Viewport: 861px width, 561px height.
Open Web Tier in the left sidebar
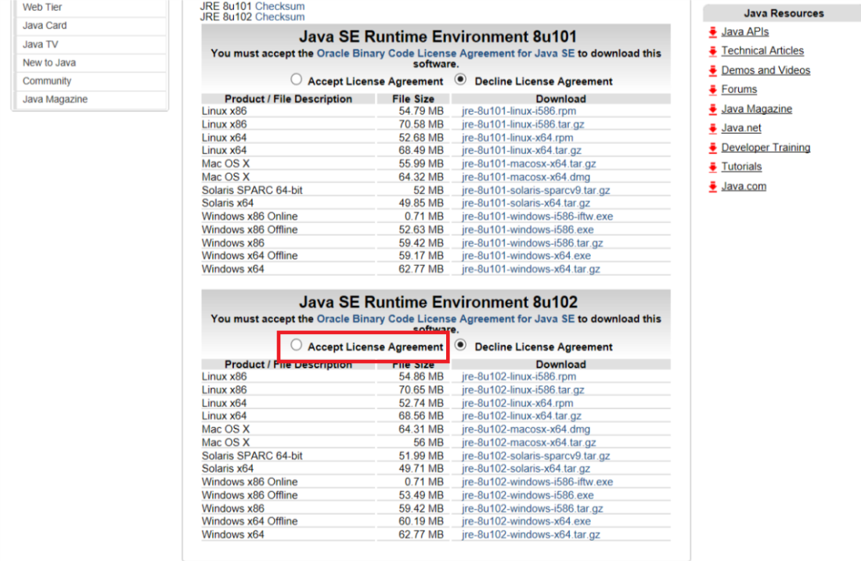coord(42,7)
